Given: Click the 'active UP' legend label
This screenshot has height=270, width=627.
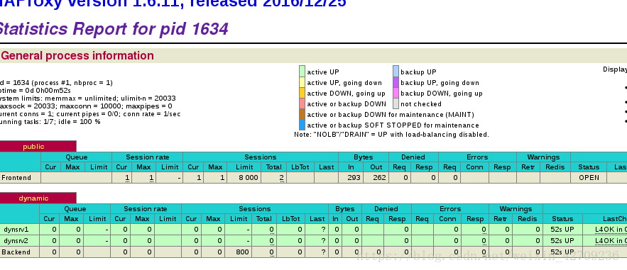Looking at the screenshot, I should click(323, 72).
